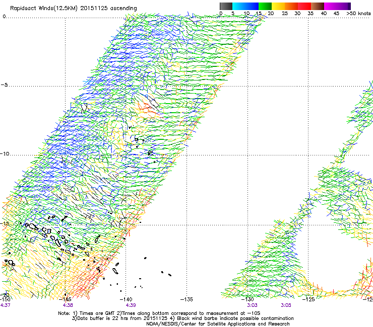The width and height of the screenshot is (373, 327).
Task: Click the 'Data buffer is 22 hrs' note
Action: pyautogui.click(x=102, y=318)
